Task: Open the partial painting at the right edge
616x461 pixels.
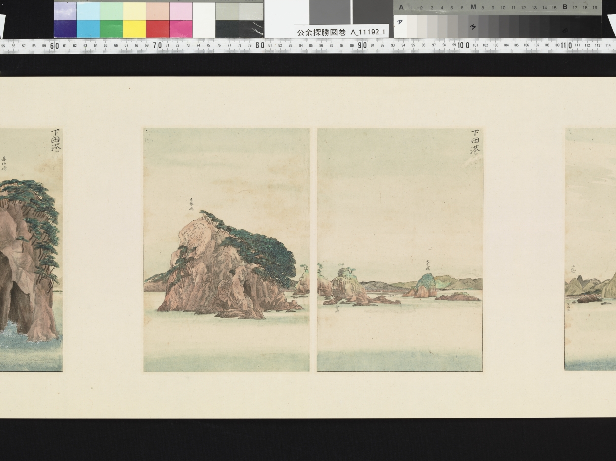Action: [590, 250]
